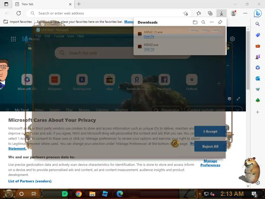The height and width of the screenshot is (199, 265).
Task: Collapse quick links chevron
Action: pyautogui.click(x=228, y=66)
